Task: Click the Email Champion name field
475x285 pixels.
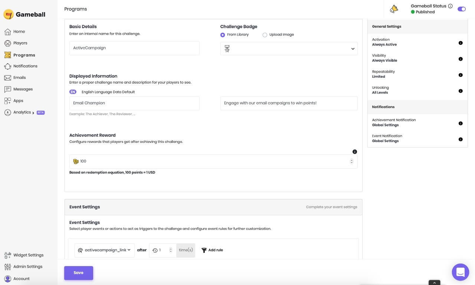Action: pos(134,103)
